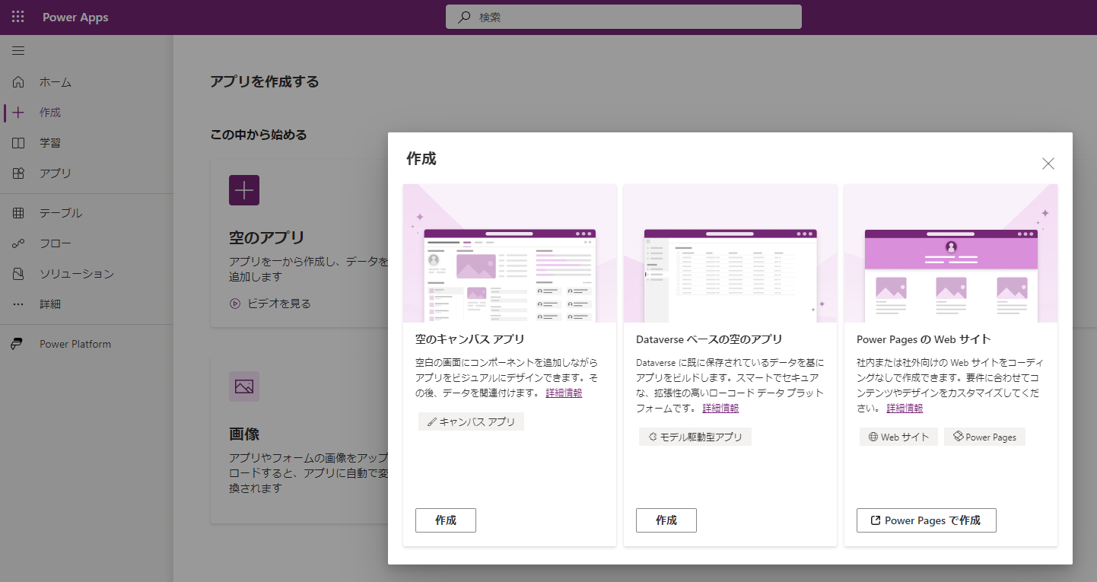Click 作成 under Dataverse ベースの空のアプリ

(x=666, y=520)
